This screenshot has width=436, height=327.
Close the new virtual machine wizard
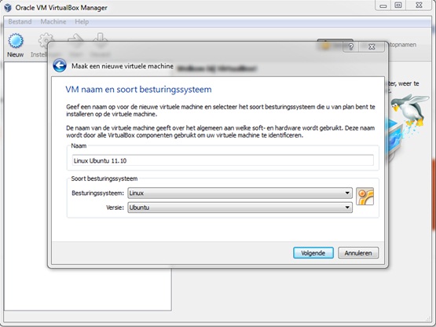(372, 46)
